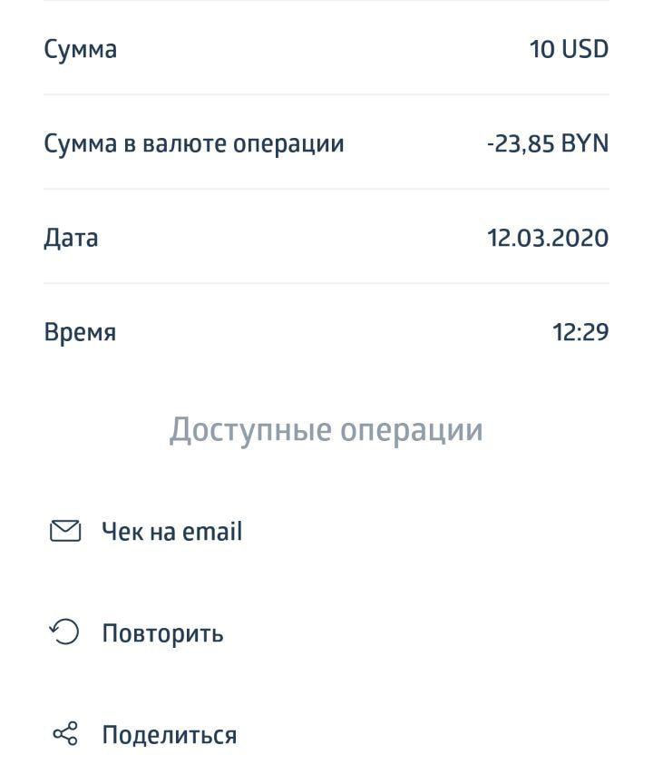Click the 'Время' field label
The image size is (653, 784).
coord(80,332)
